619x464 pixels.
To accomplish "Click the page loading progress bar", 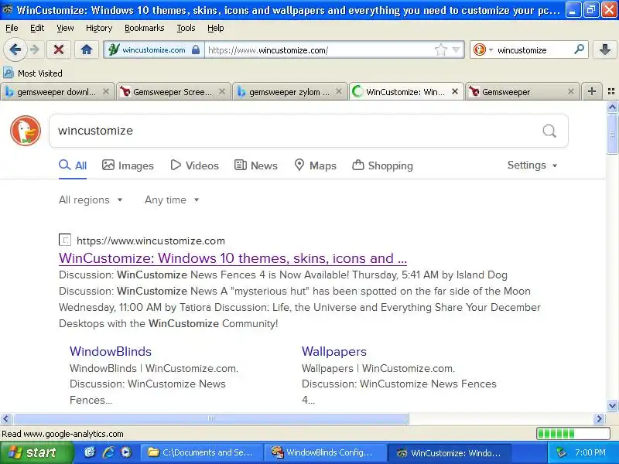I will tap(573, 434).
